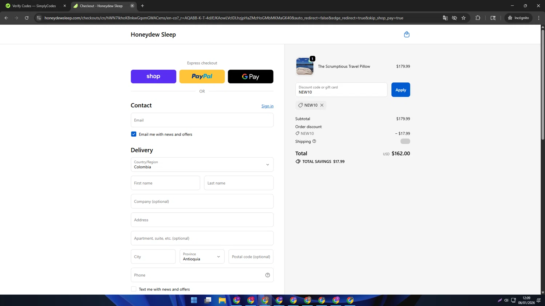Click the Company (optional) field
545x306 pixels.
click(x=202, y=202)
